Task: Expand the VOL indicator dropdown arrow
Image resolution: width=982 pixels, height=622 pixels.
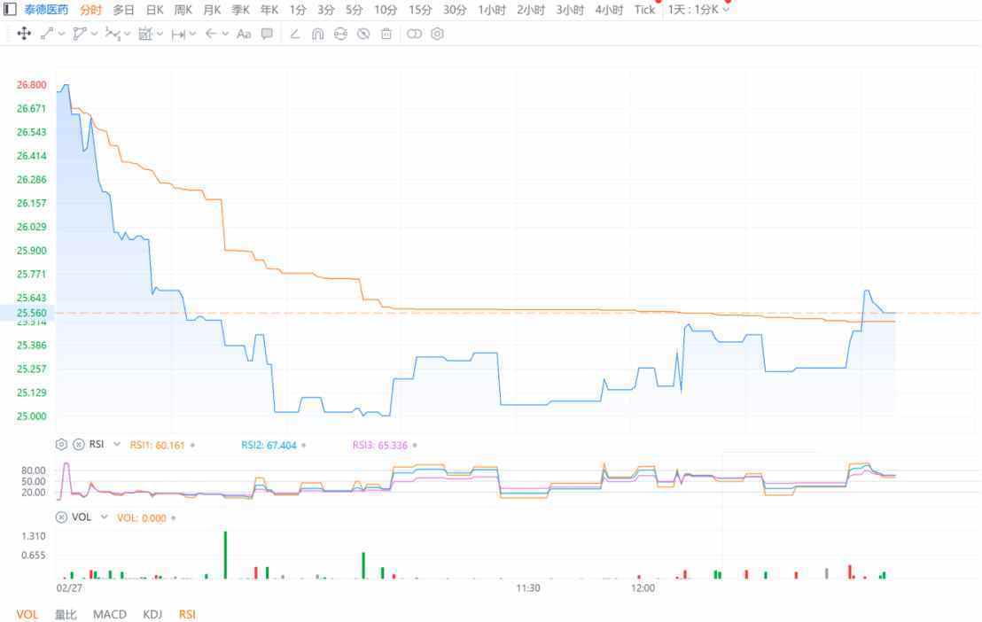Action: coord(104,517)
